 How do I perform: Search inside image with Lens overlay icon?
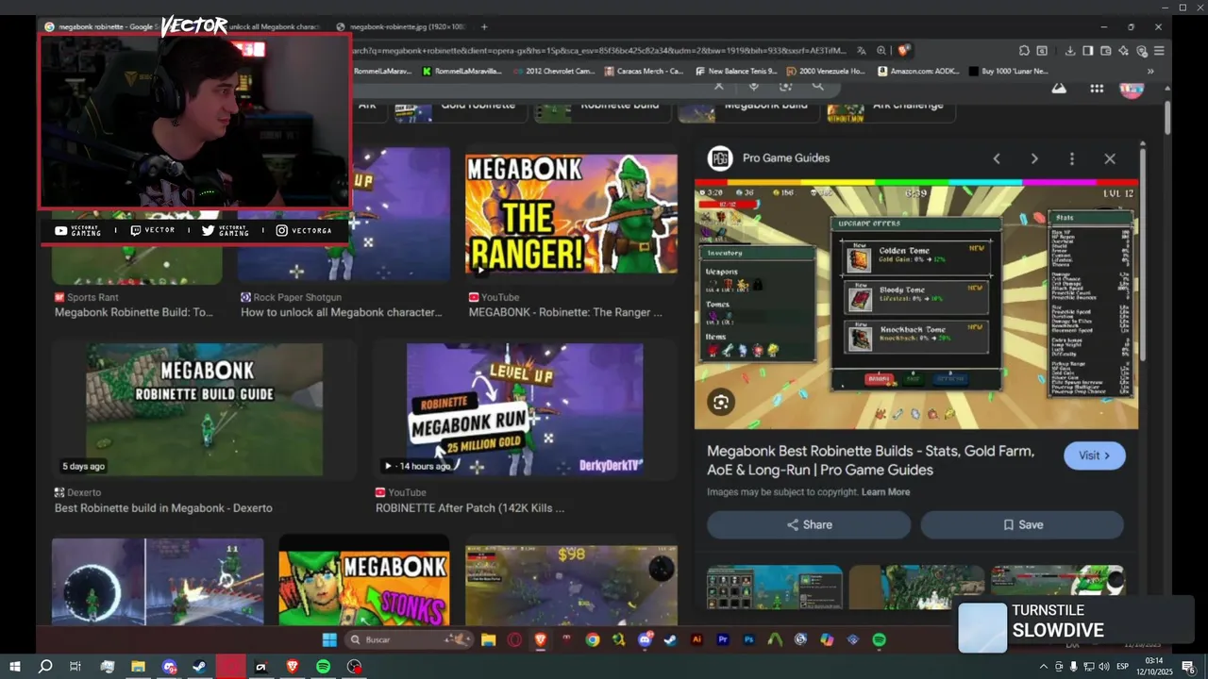[x=721, y=403]
